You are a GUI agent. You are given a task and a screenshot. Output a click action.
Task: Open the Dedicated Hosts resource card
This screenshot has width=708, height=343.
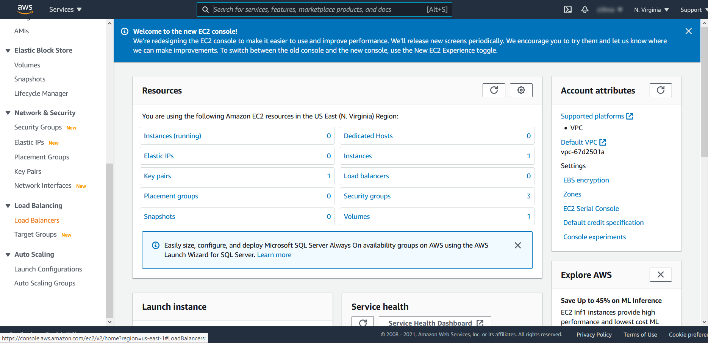pos(437,136)
